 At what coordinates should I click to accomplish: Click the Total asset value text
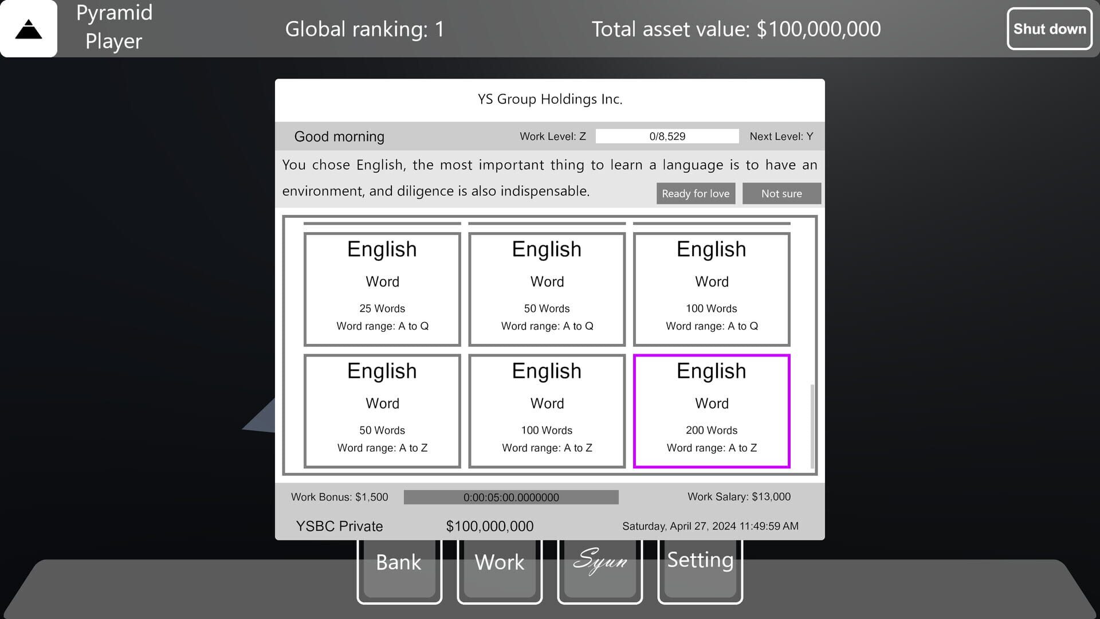click(x=736, y=29)
